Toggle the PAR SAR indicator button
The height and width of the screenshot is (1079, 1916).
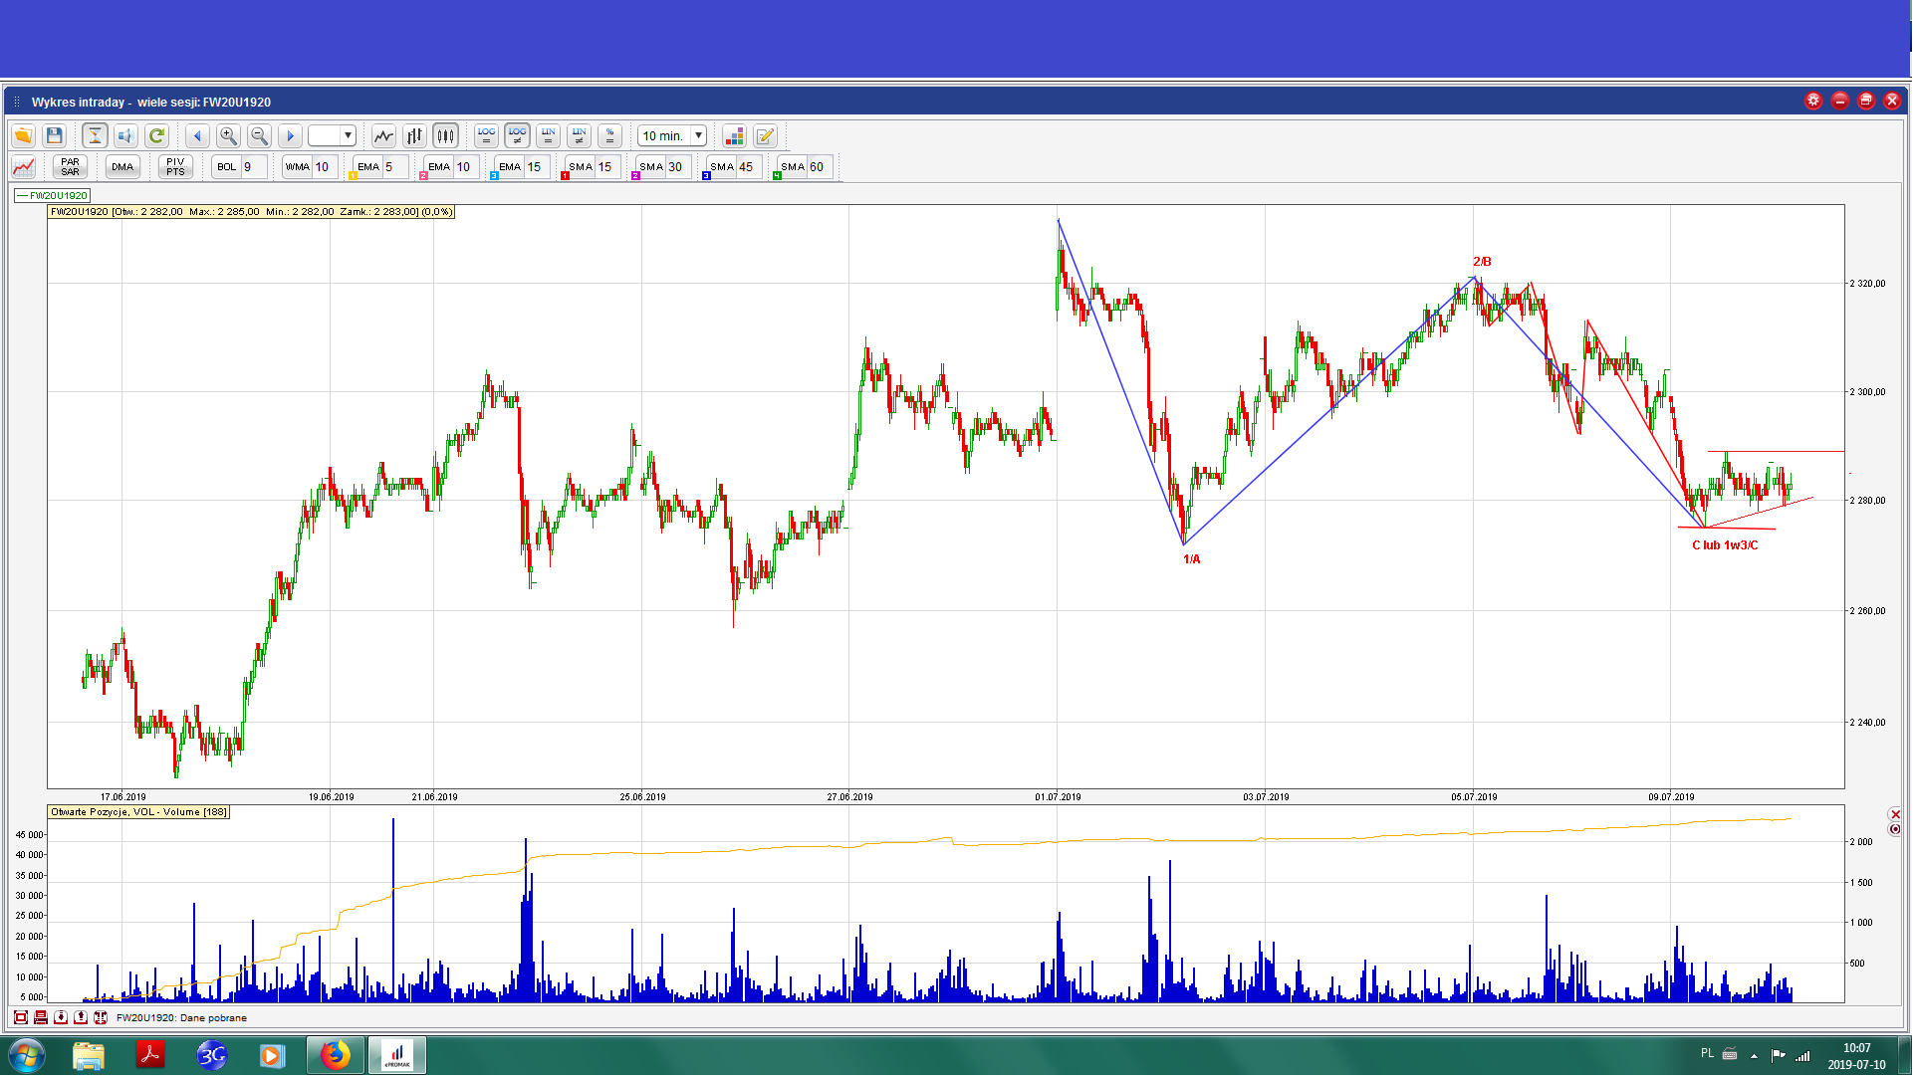tap(70, 167)
